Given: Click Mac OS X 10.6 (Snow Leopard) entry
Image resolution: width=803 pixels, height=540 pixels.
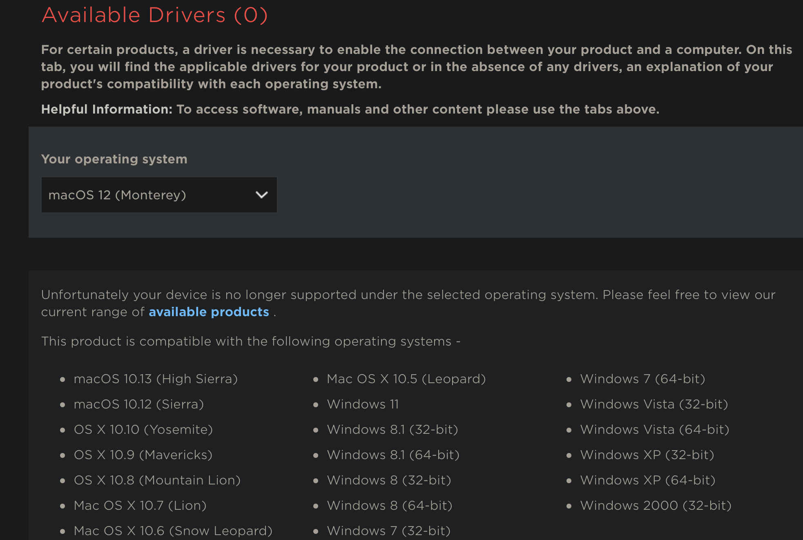Looking at the screenshot, I should (x=173, y=531).
